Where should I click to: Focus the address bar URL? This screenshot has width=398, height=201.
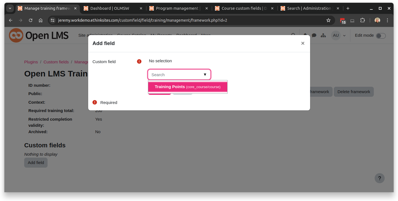(x=142, y=20)
